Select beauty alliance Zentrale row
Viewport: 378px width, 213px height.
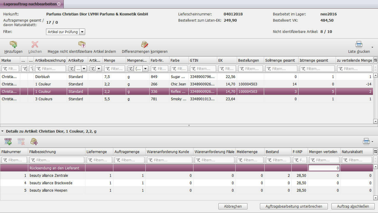[187, 175]
